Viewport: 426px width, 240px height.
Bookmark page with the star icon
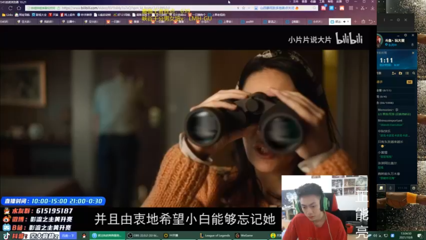pos(243,8)
